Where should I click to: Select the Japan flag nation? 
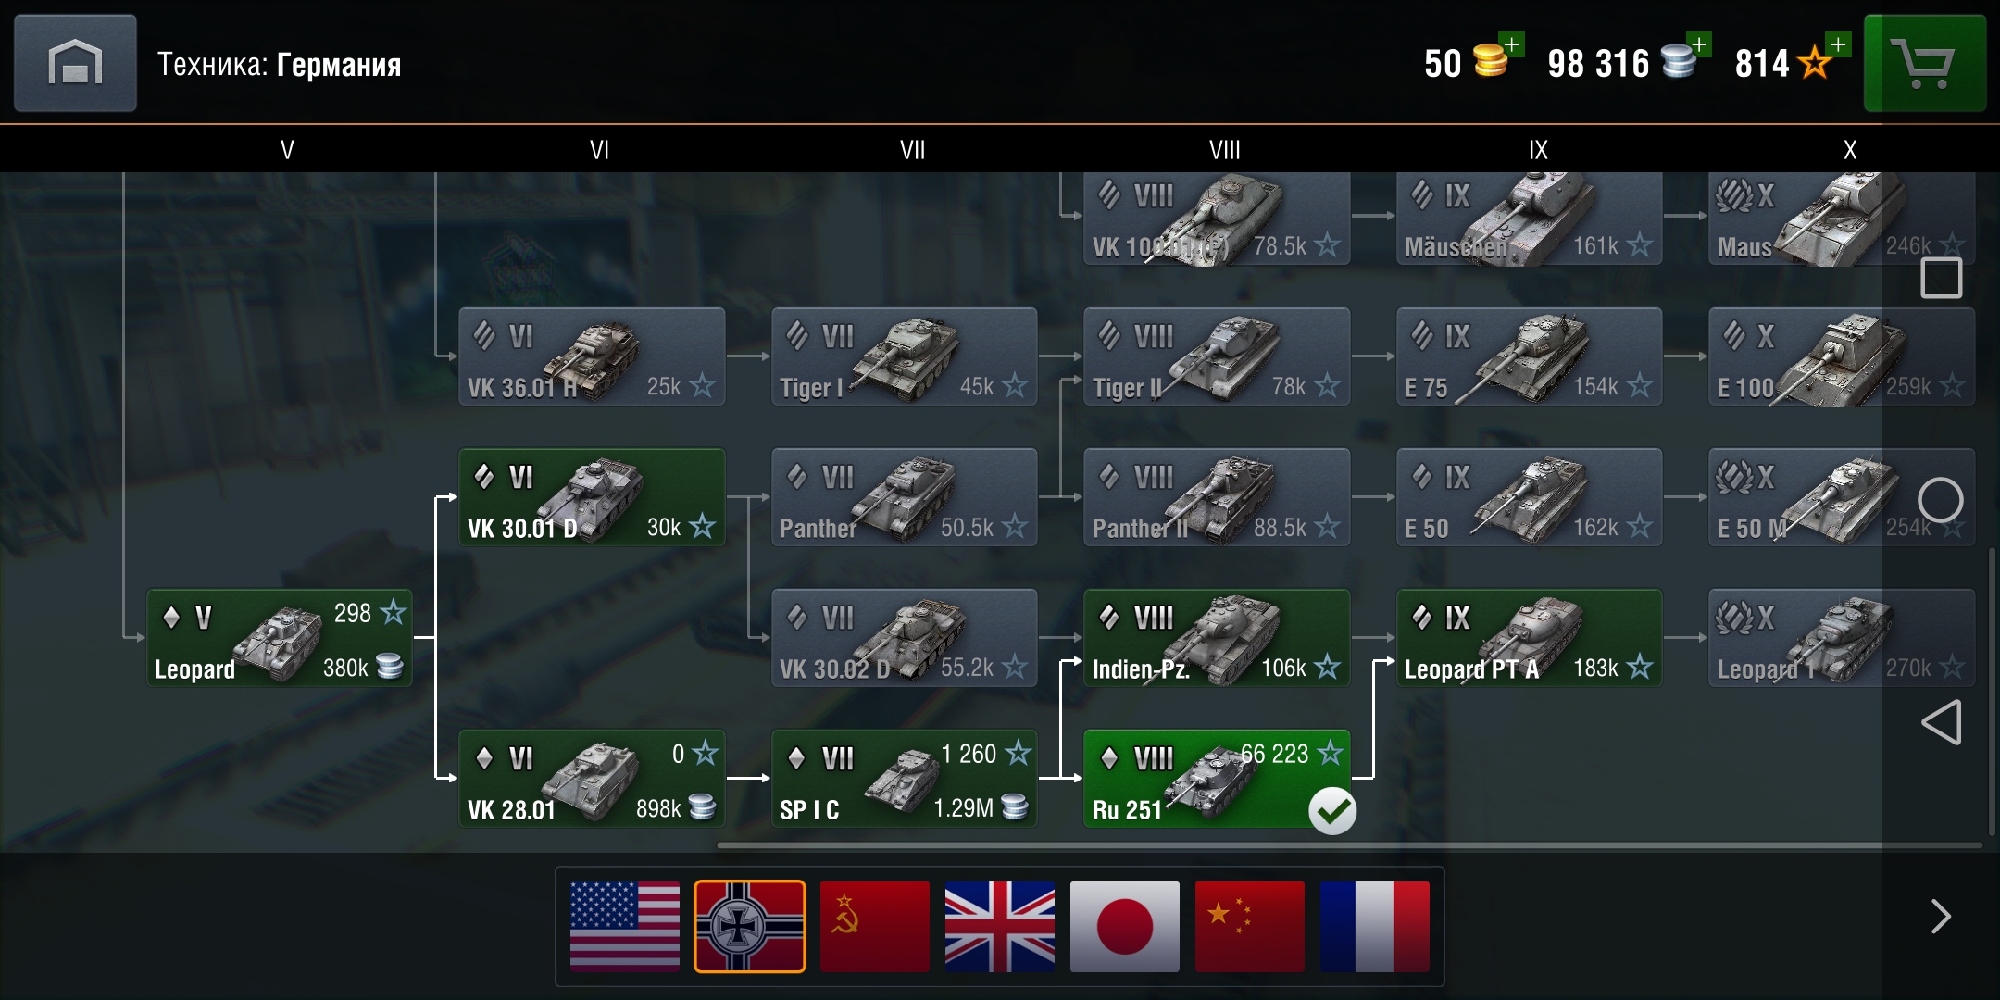1125,926
